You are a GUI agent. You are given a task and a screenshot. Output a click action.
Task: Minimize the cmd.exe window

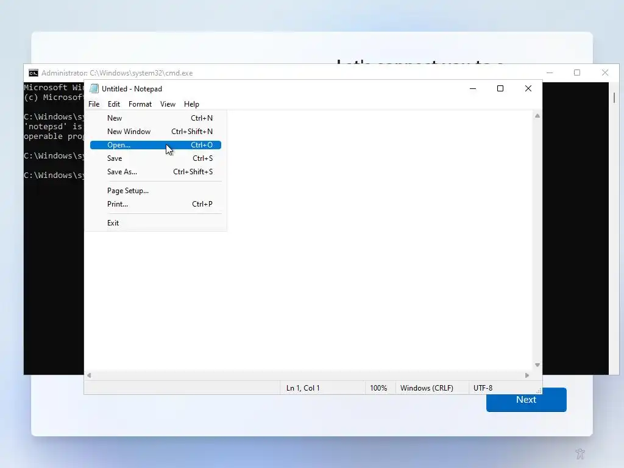click(x=550, y=73)
